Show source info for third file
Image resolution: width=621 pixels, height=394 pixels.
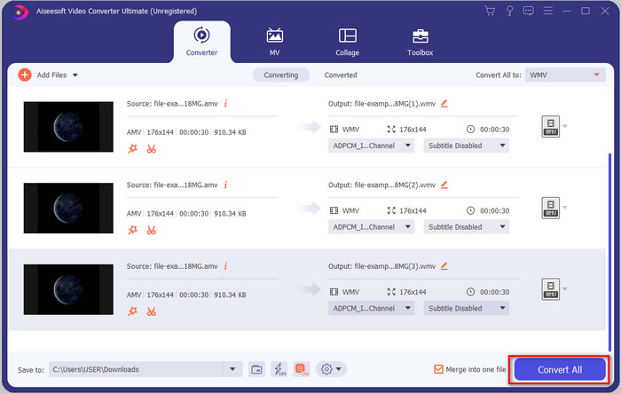(225, 266)
